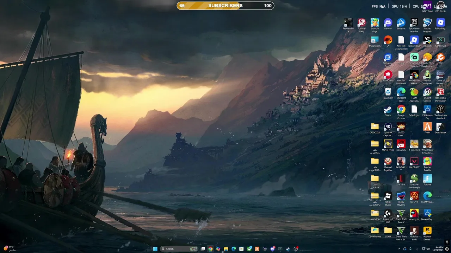Select the Chained Together icon

388,163
